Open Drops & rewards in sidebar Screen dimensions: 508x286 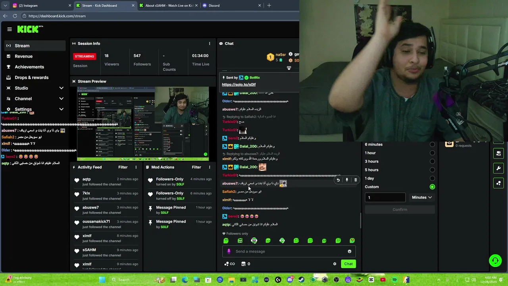[x=35, y=77]
